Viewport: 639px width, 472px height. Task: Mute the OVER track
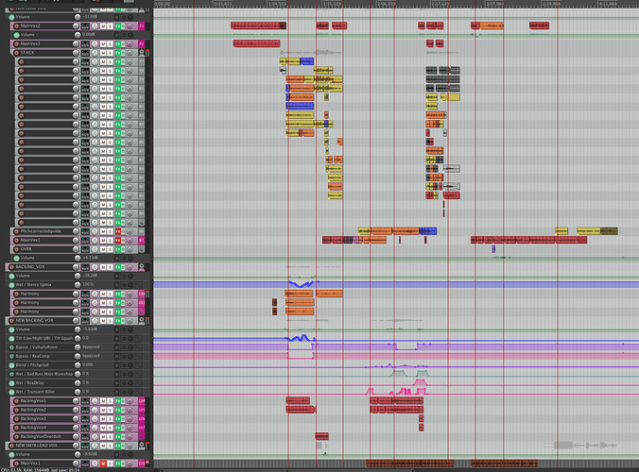coord(104,249)
